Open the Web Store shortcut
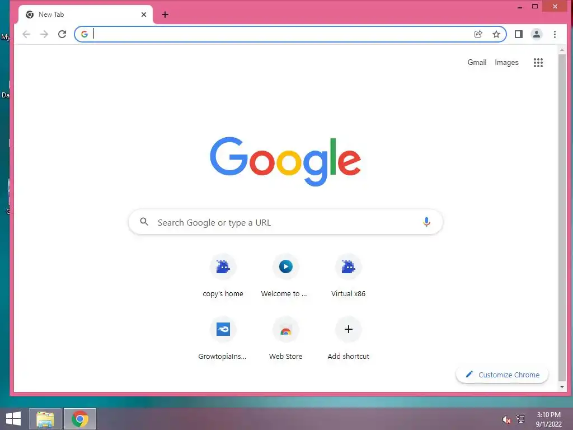This screenshot has width=573, height=430. coord(285,339)
